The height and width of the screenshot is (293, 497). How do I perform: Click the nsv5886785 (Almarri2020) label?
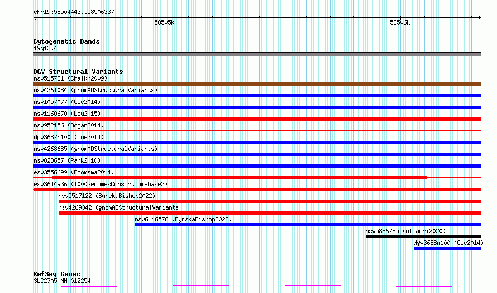(x=405, y=231)
